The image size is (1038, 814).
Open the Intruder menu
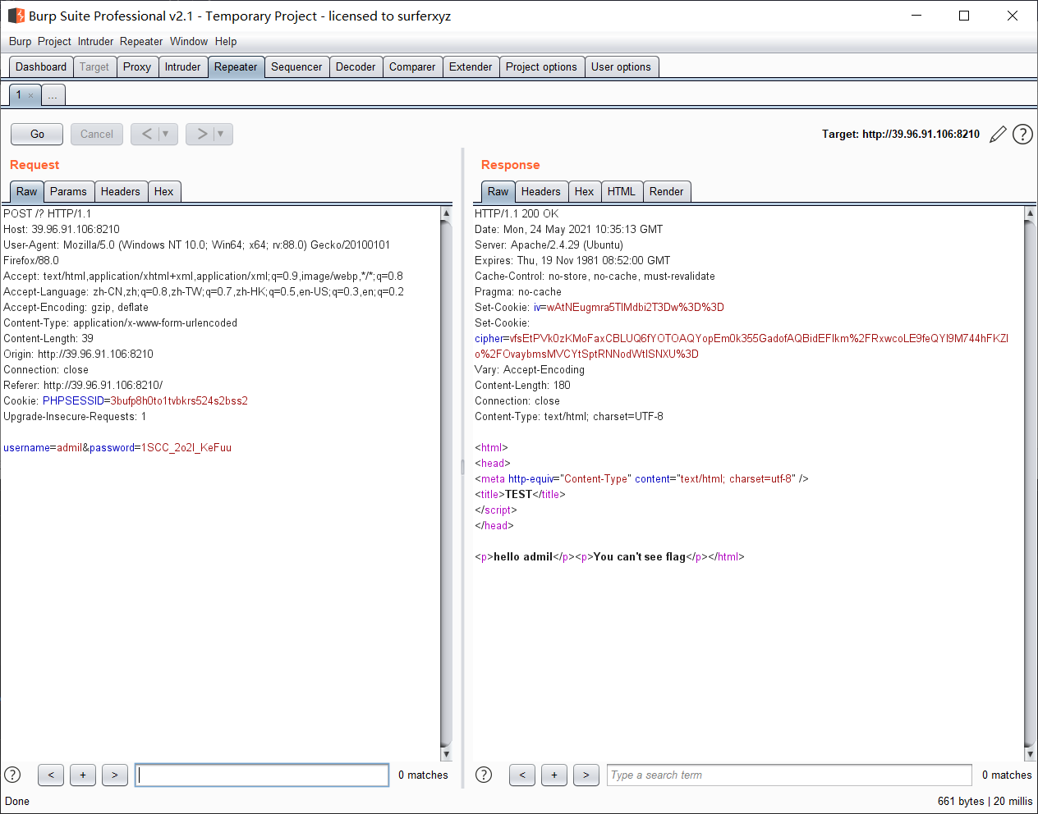click(96, 41)
